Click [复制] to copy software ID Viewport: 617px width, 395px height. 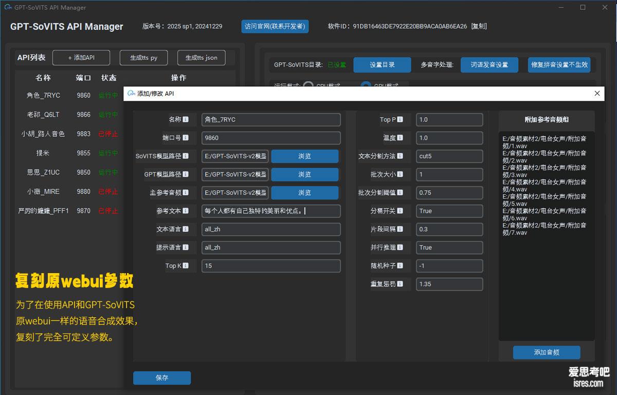click(x=479, y=26)
